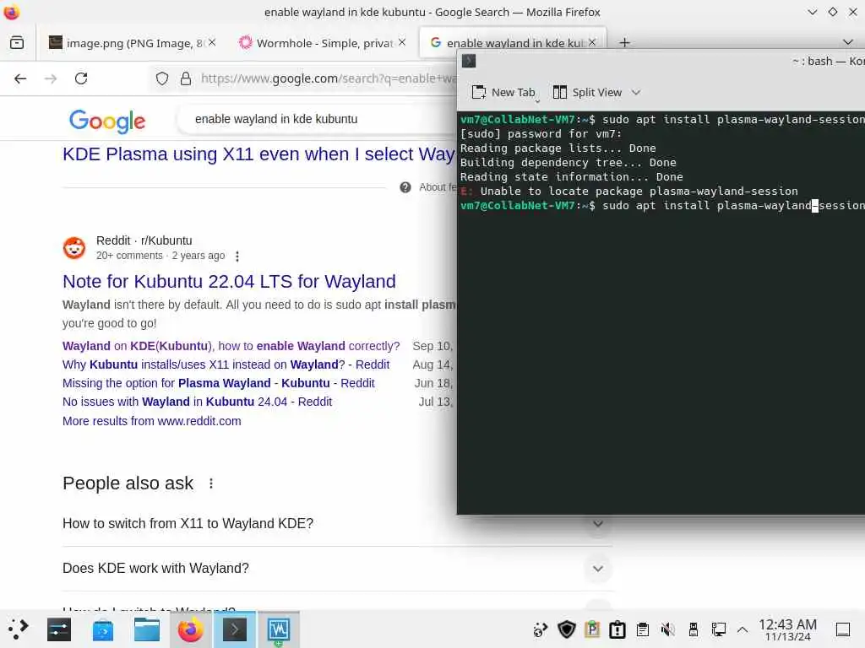Switch to Konsole in the taskbar
The height and width of the screenshot is (648, 865).
point(235,629)
